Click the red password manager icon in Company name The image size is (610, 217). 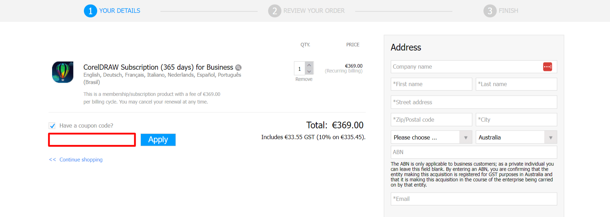[x=547, y=67]
